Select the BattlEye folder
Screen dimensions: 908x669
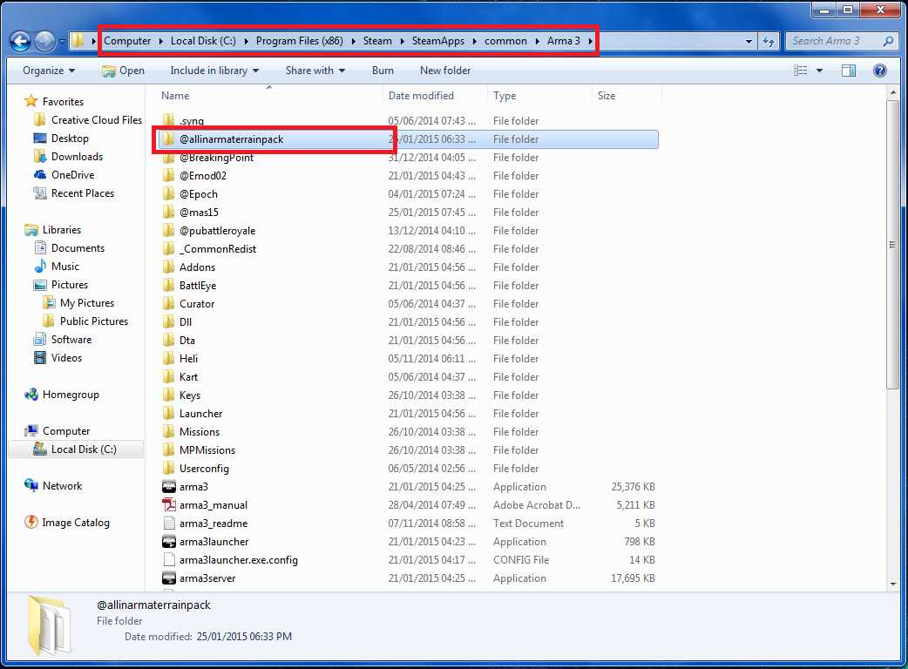pos(198,286)
